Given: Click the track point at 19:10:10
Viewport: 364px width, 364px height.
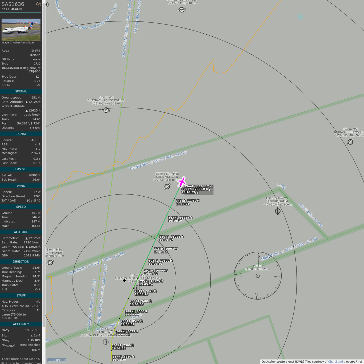Looking at the screenshot, I should pyautogui.click(x=167, y=215).
